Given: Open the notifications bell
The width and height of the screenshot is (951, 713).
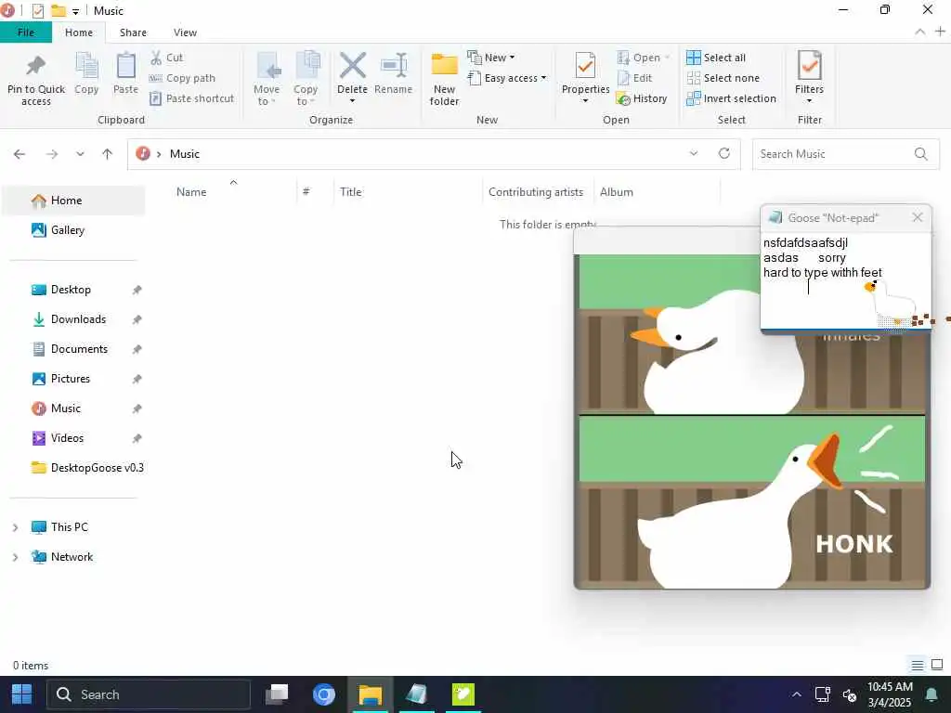Looking at the screenshot, I should (x=931, y=694).
